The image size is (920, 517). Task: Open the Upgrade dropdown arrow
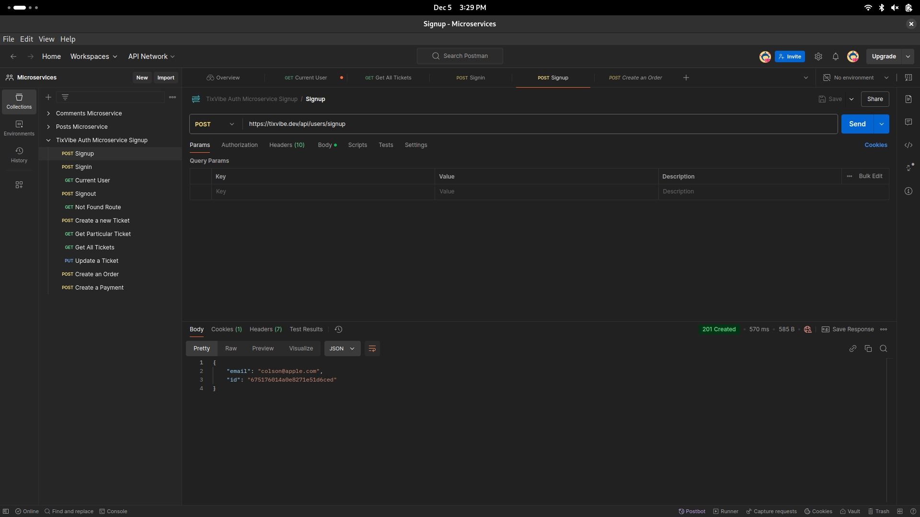click(x=908, y=56)
